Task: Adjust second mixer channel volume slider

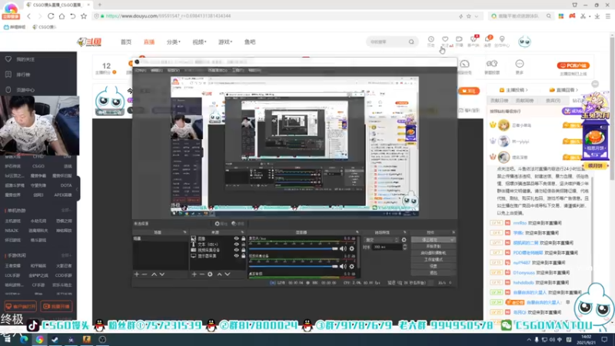Action: (x=294, y=266)
